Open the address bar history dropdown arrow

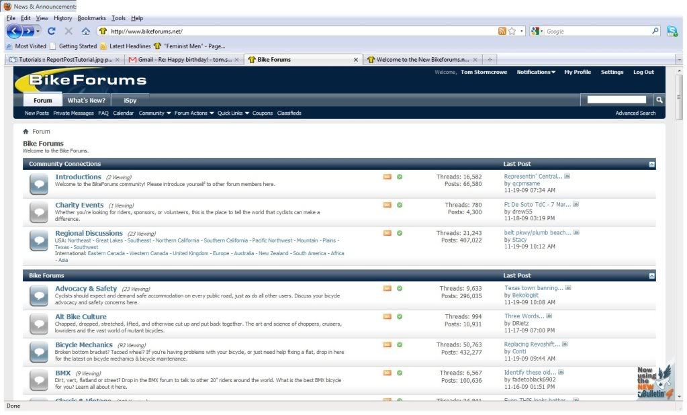(x=521, y=31)
